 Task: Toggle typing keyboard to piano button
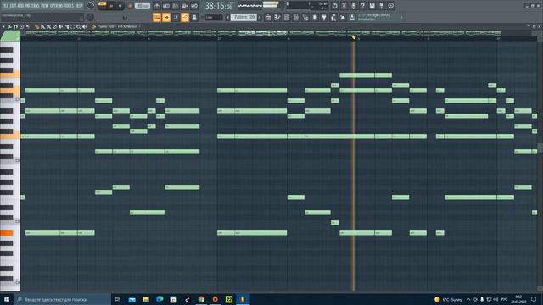click(x=157, y=17)
